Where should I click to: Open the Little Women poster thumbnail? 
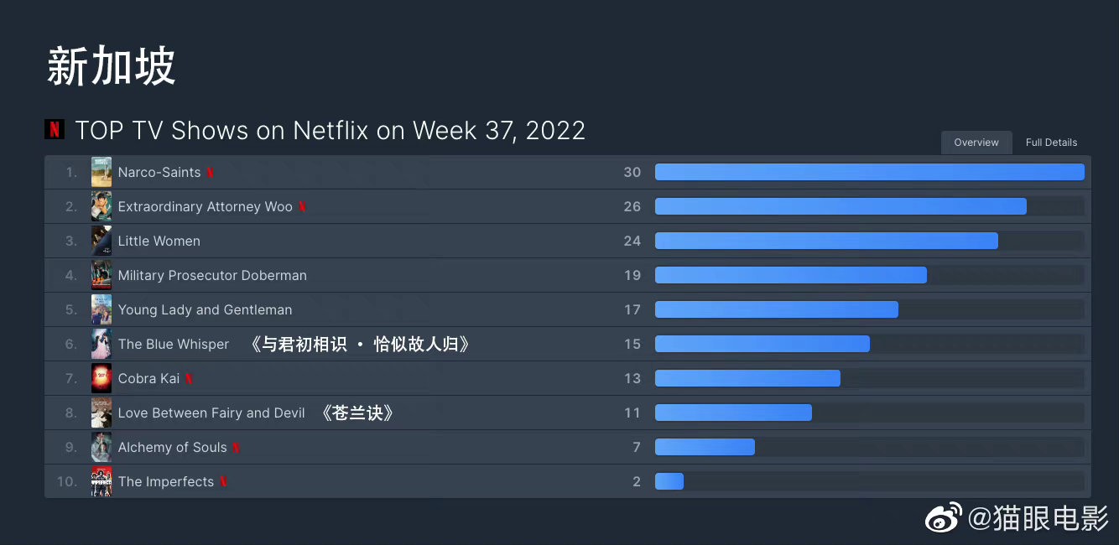point(101,241)
